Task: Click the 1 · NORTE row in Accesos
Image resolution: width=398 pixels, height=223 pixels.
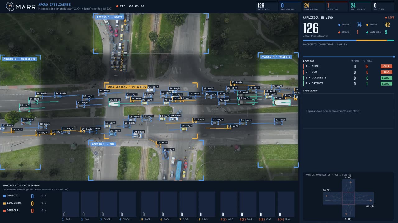Action: coord(348,66)
